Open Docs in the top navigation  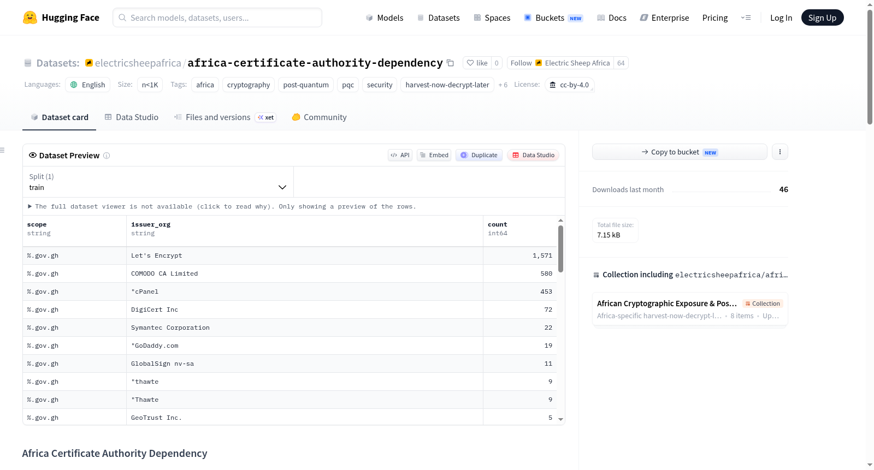(x=612, y=17)
